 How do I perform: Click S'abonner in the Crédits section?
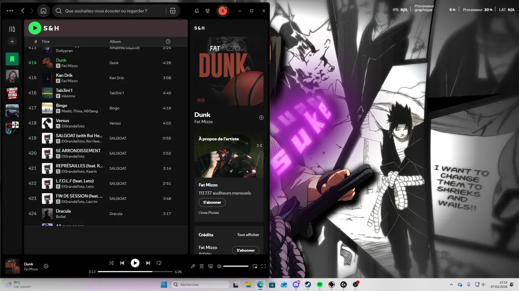pos(245,250)
